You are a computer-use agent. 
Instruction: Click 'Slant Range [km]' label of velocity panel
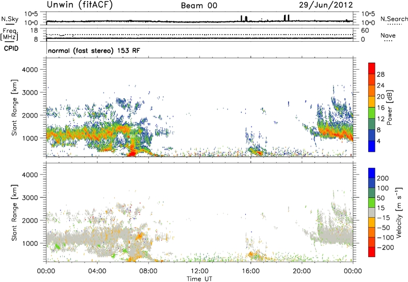click(14, 213)
